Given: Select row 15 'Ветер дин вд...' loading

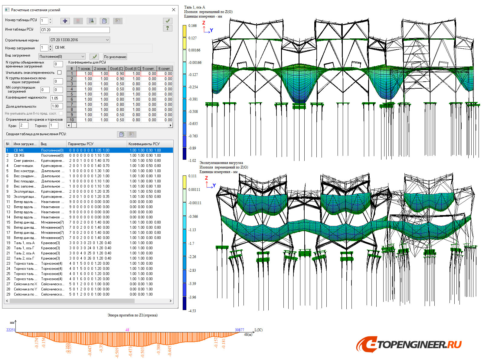Looking at the screenshot, I should click(x=89, y=222).
